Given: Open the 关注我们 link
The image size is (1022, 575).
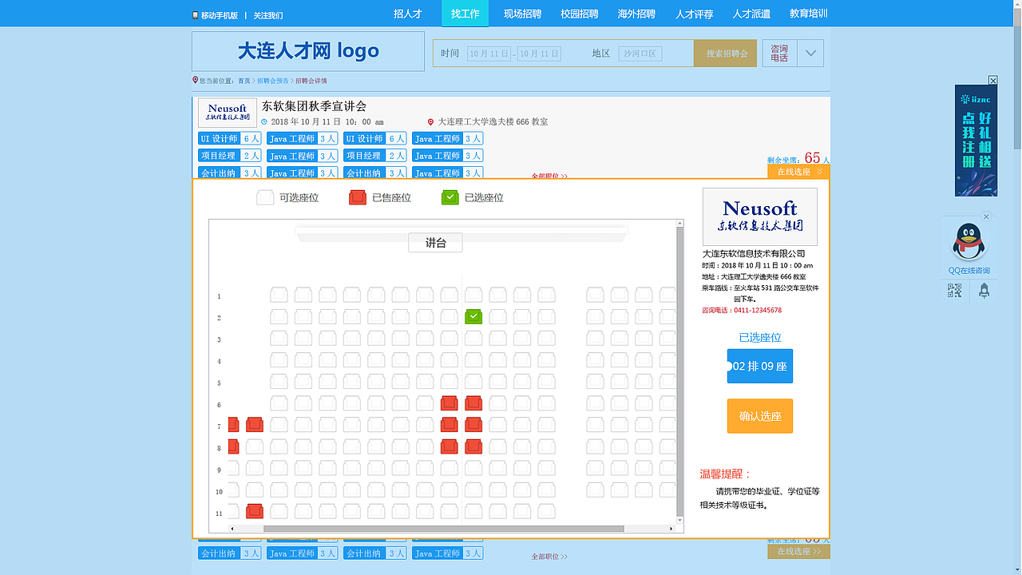Looking at the screenshot, I should [x=268, y=15].
